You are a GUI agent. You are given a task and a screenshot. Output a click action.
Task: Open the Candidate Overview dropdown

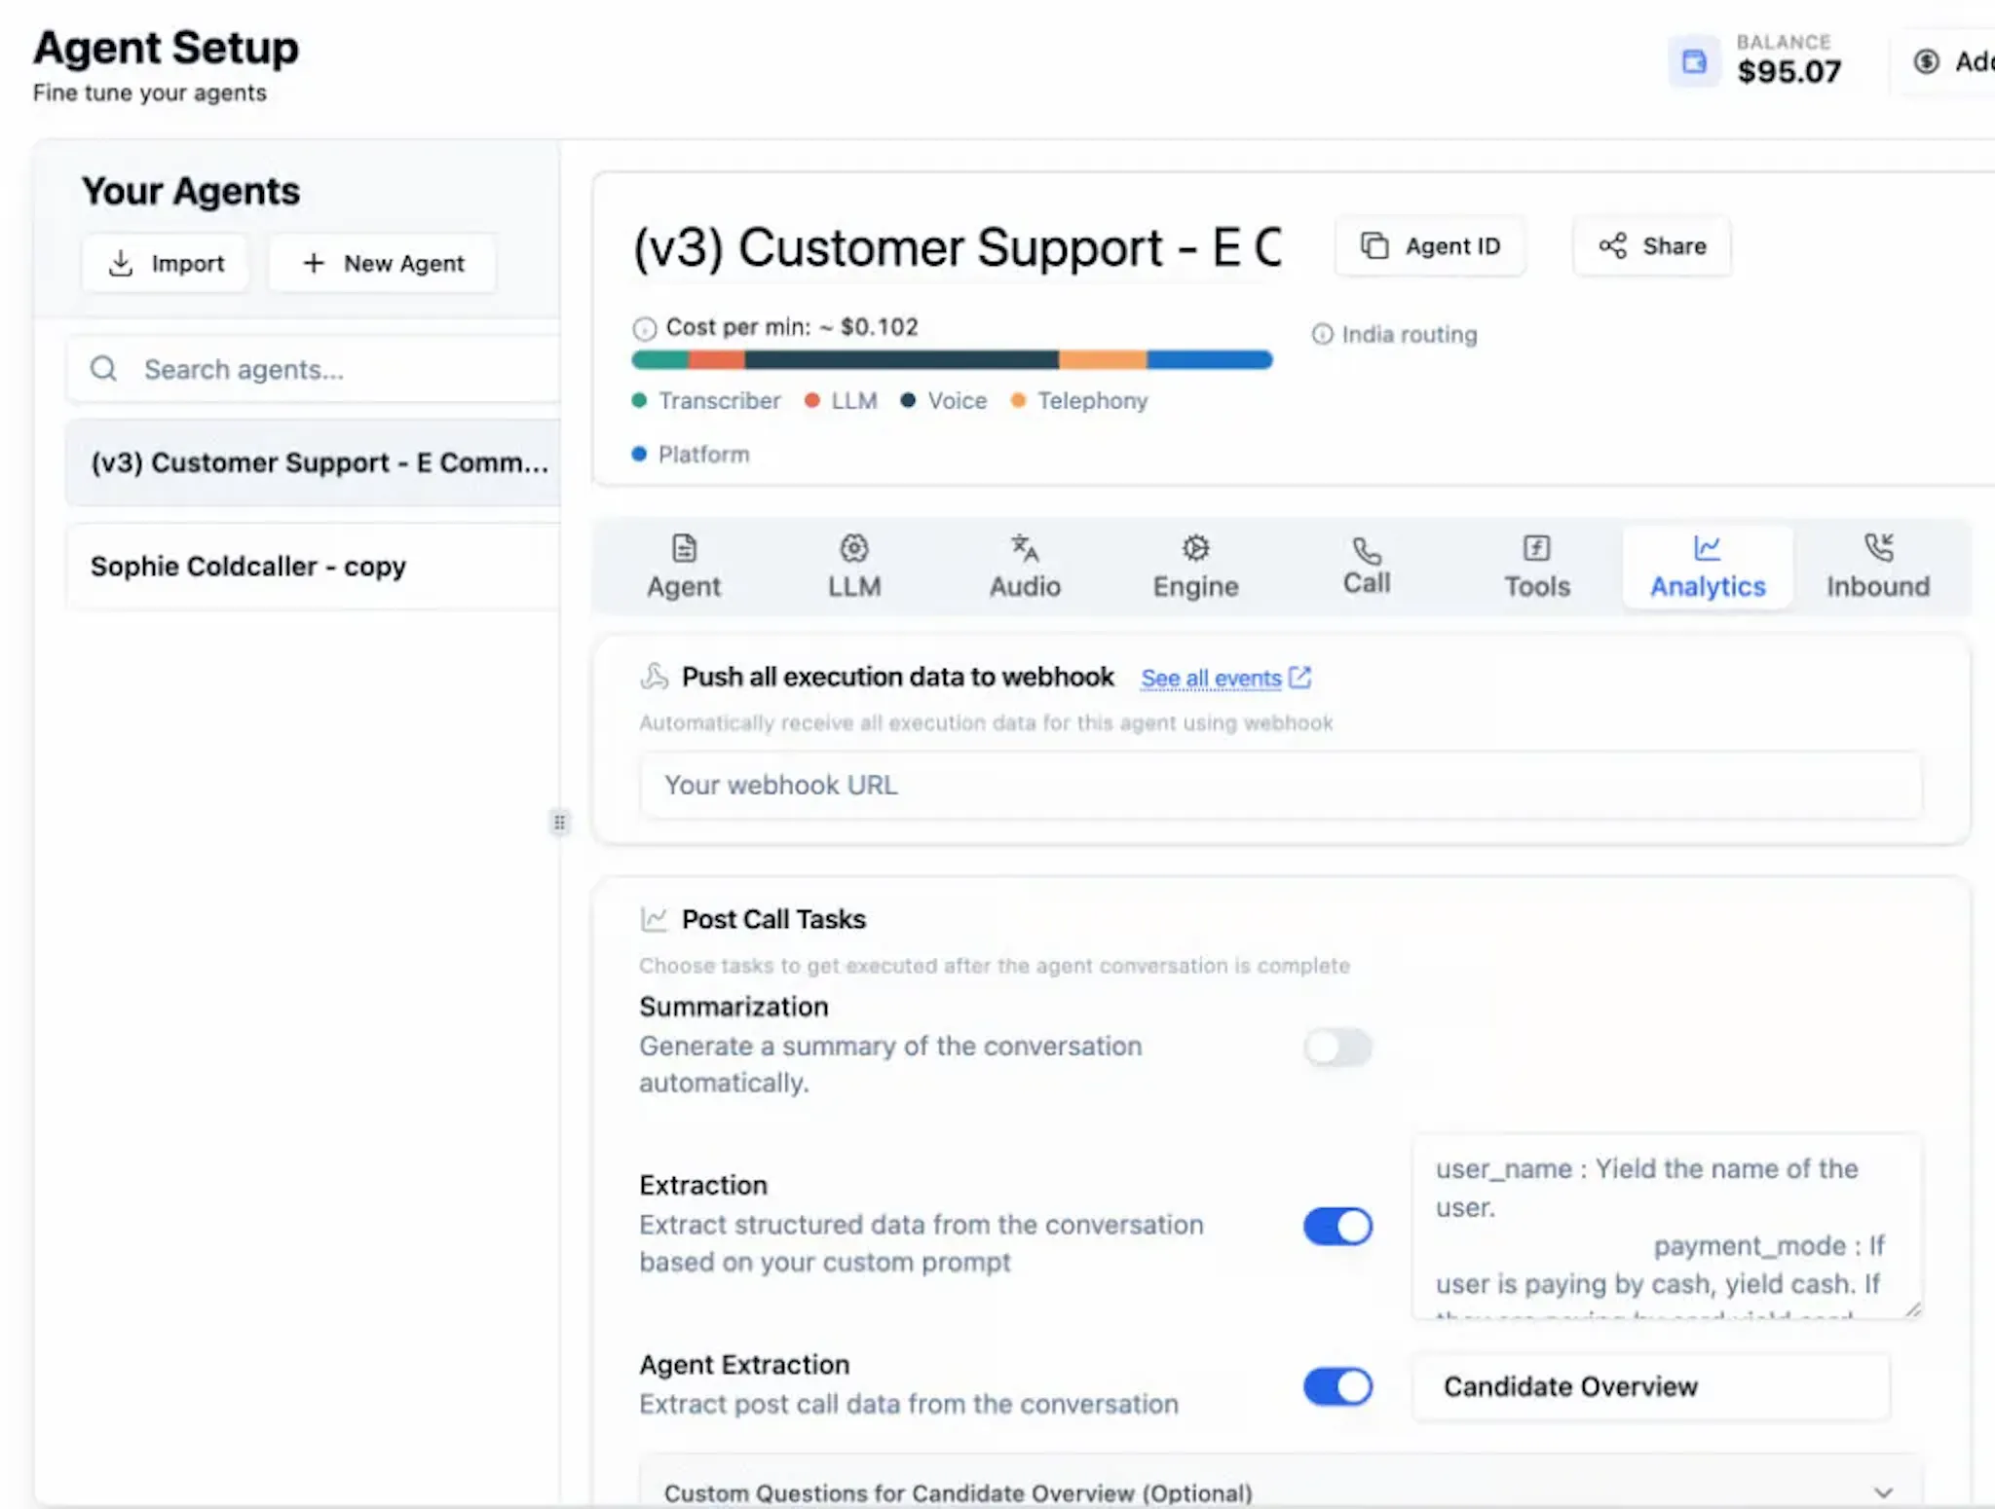[1651, 1386]
